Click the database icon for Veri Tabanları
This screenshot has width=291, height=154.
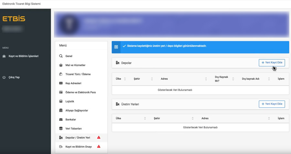(x=61, y=129)
